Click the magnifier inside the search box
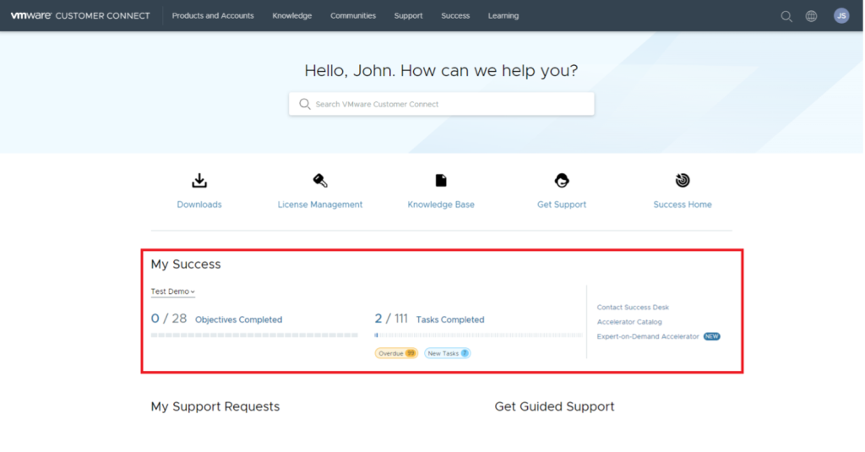Image resolution: width=865 pixels, height=452 pixels. [304, 104]
